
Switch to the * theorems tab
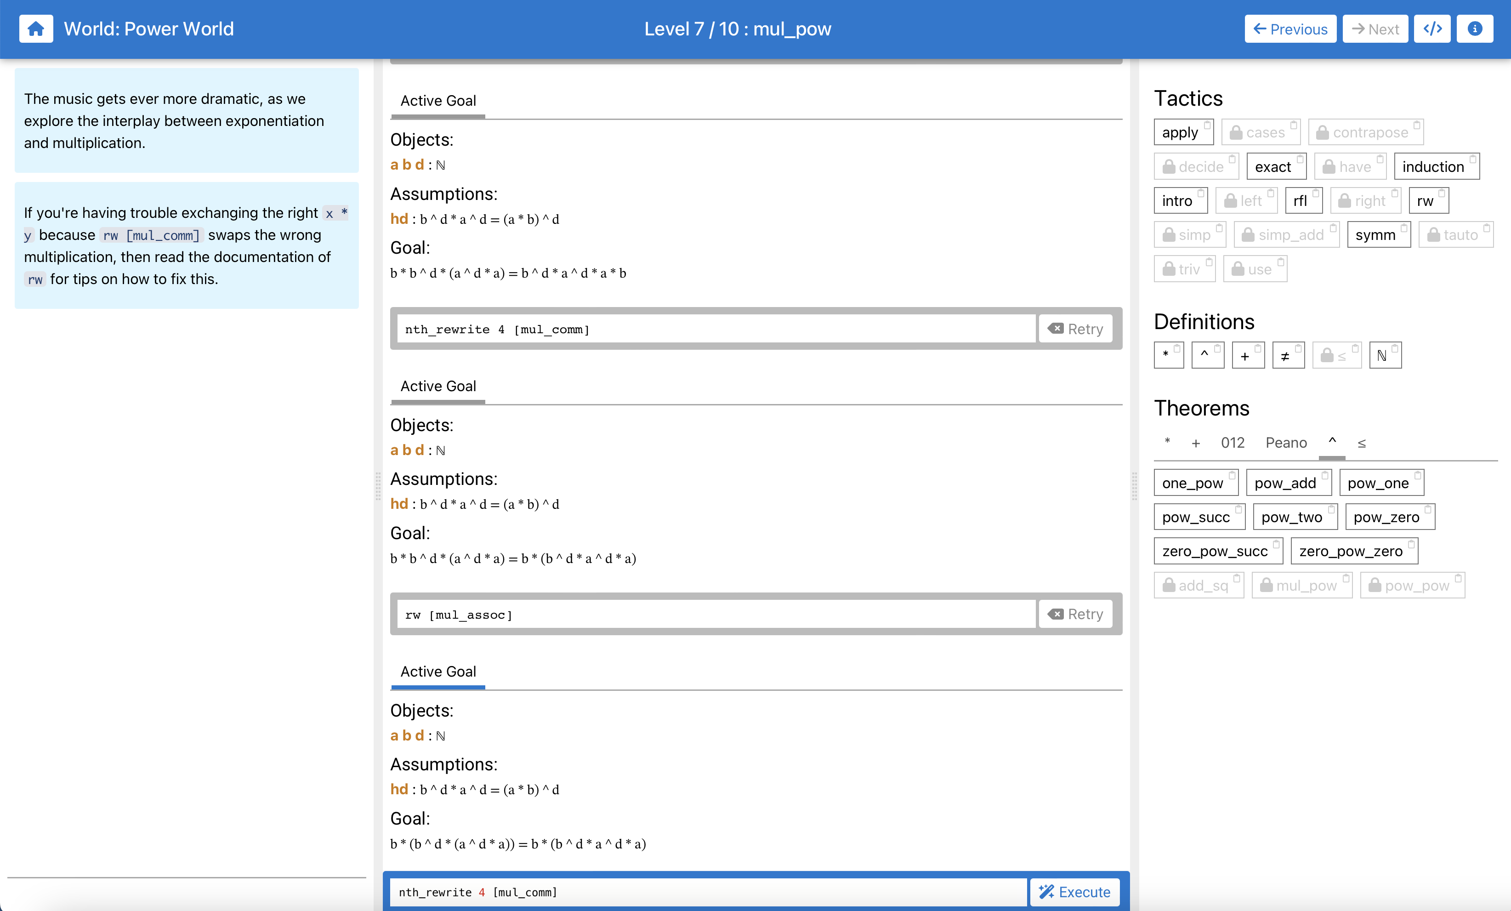pyautogui.click(x=1167, y=442)
